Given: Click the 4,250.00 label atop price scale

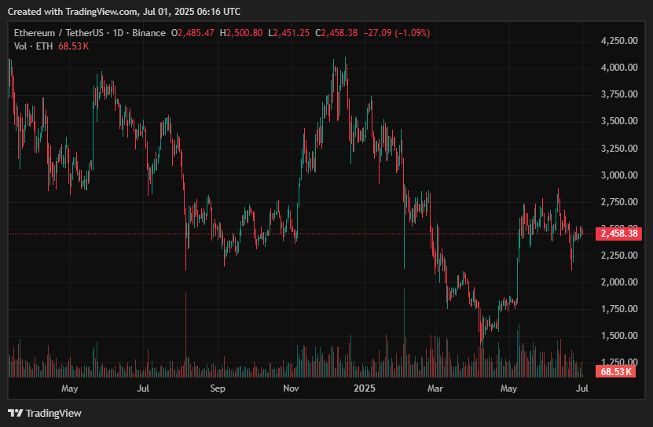Looking at the screenshot, I should pos(618,41).
